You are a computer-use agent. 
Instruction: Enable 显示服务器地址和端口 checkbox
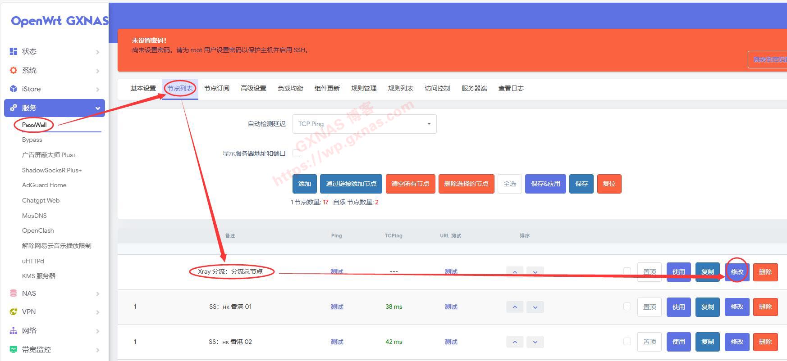pyautogui.click(x=297, y=153)
